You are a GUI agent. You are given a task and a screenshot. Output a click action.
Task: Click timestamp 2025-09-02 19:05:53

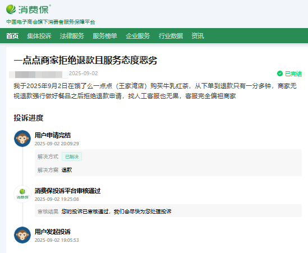pyautogui.click(x=57, y=240)
